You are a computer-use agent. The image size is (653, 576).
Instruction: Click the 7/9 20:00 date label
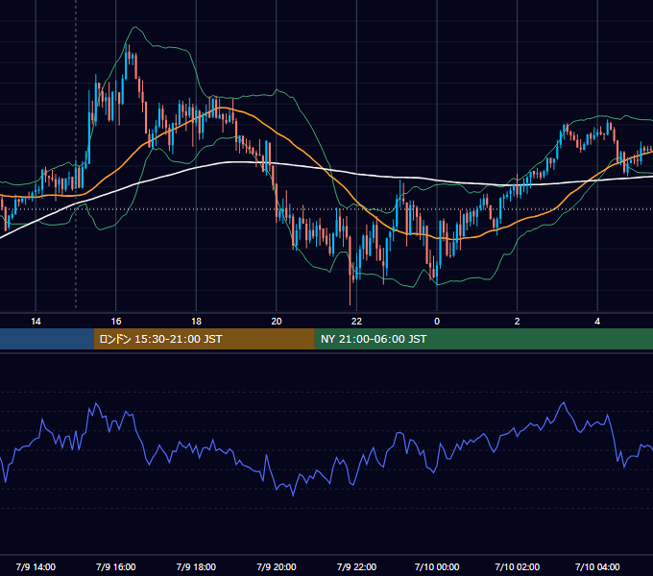(277, 566)
